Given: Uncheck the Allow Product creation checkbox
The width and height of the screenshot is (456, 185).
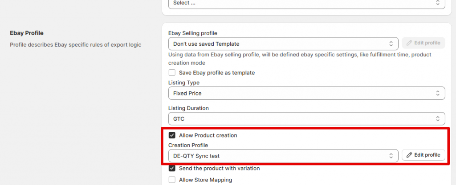Looking at the screenshot, I should point(172,135).
